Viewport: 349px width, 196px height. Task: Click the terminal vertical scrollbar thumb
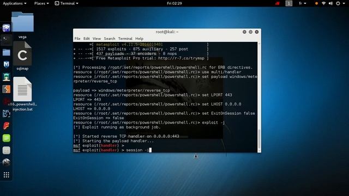click(x=259, y=139)
